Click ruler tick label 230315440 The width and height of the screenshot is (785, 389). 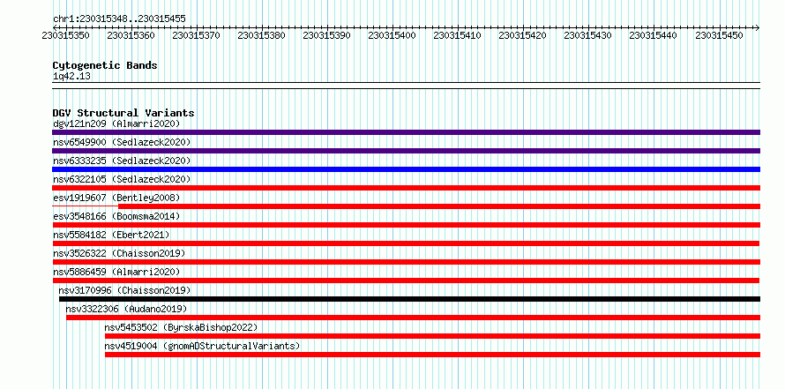[653, 35]
